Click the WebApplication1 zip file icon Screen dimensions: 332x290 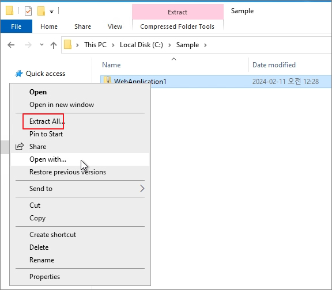tap(108, 79)
